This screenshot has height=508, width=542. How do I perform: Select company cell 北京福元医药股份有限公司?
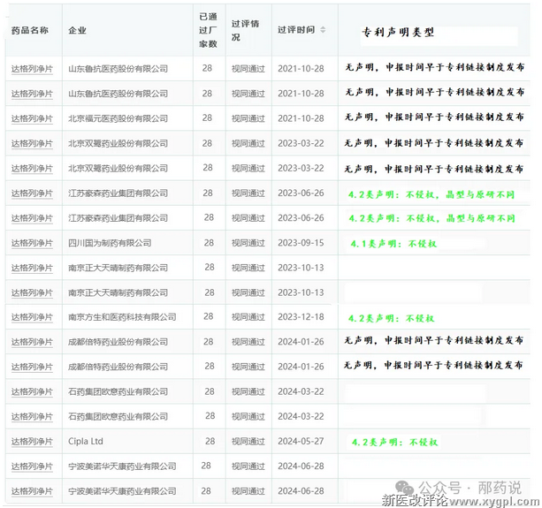[118, 118]
